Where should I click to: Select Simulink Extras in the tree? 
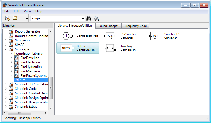point(26,107)
